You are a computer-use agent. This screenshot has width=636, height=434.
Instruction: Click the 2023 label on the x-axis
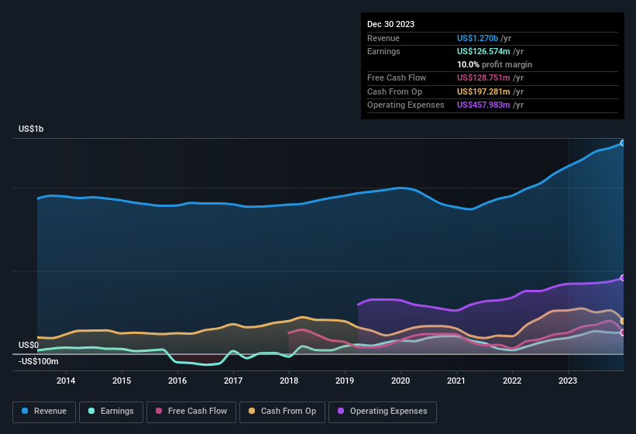tap(568, 381)
